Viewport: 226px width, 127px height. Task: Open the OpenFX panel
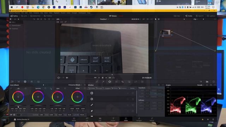pyautogui.click(x=200, y=16)
